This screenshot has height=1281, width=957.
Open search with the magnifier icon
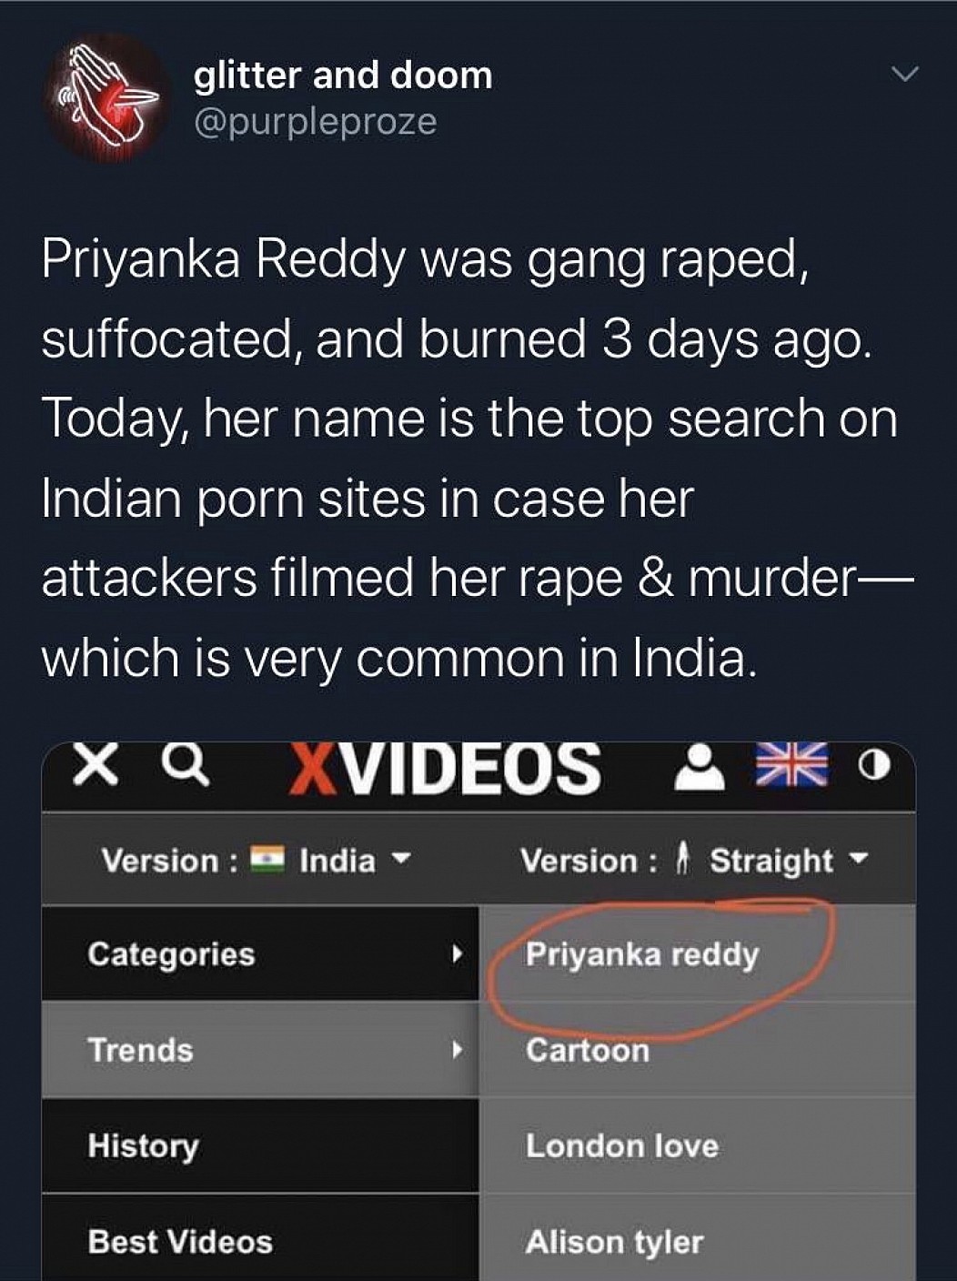pos(186,766)
